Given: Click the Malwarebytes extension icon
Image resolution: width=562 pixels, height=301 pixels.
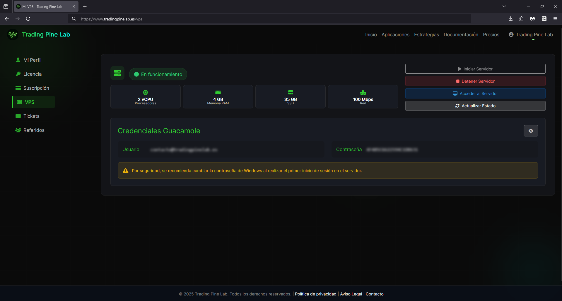Looking at the screenshot, I should point(532,19).
